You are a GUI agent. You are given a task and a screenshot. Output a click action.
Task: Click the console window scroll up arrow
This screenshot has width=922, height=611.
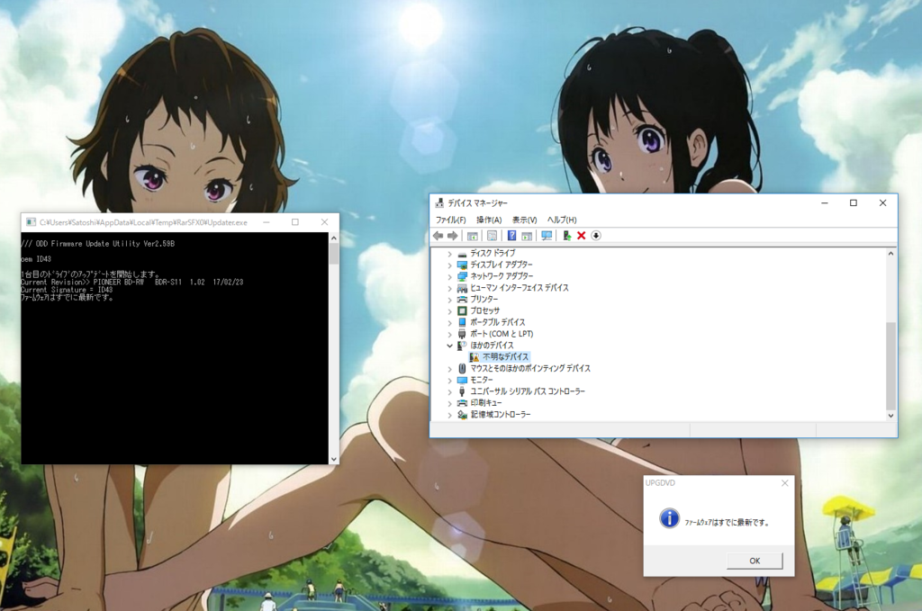point(334,238)
